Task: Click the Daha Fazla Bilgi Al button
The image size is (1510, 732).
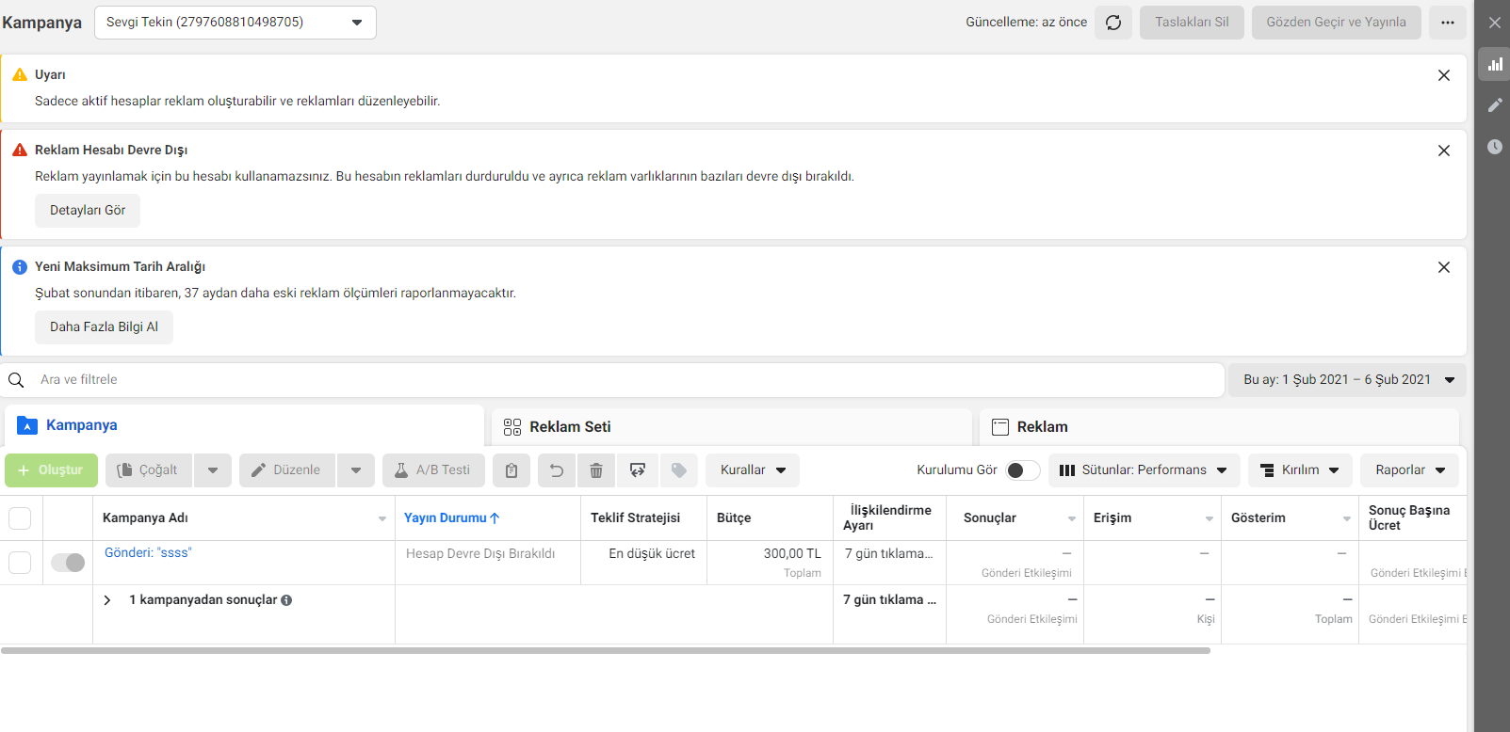Action: 105,327
